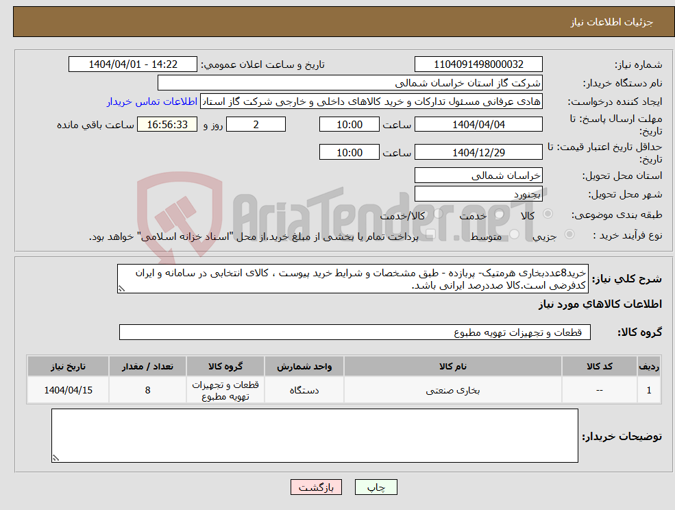Click the remaining days field showing 2
Image resolution: width=675 pixels, height=510 pixels.
tap(256, 125)
